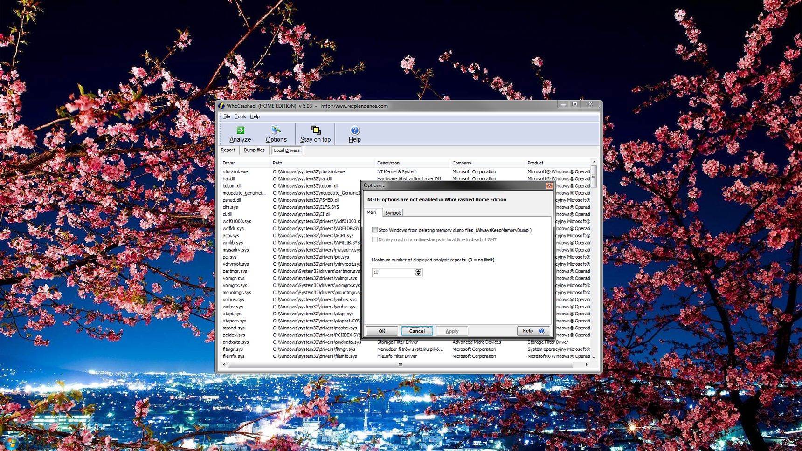The width and height of the screenshot is (802, 451).
Task: Click the scroll right arrow of driver list
Action: click(587, 365)
